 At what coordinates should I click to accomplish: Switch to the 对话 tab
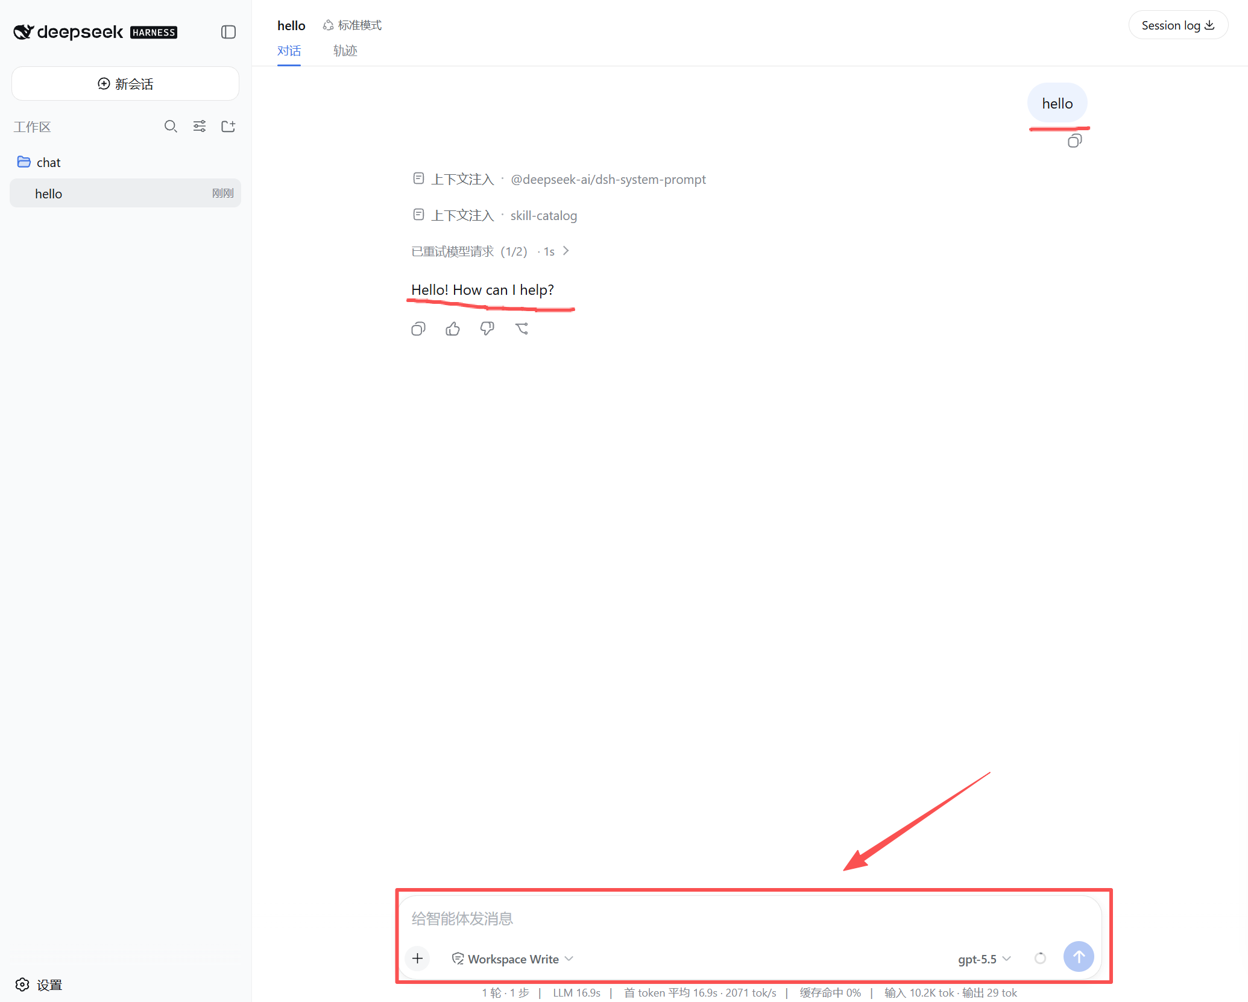[289, 51]
